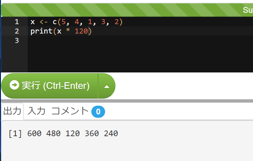Select line number 3 in the gutter
This screenshot has height=161, width=253.
point(17,41)
